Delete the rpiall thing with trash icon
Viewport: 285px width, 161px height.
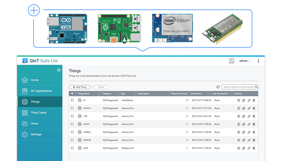coord(254,148)
